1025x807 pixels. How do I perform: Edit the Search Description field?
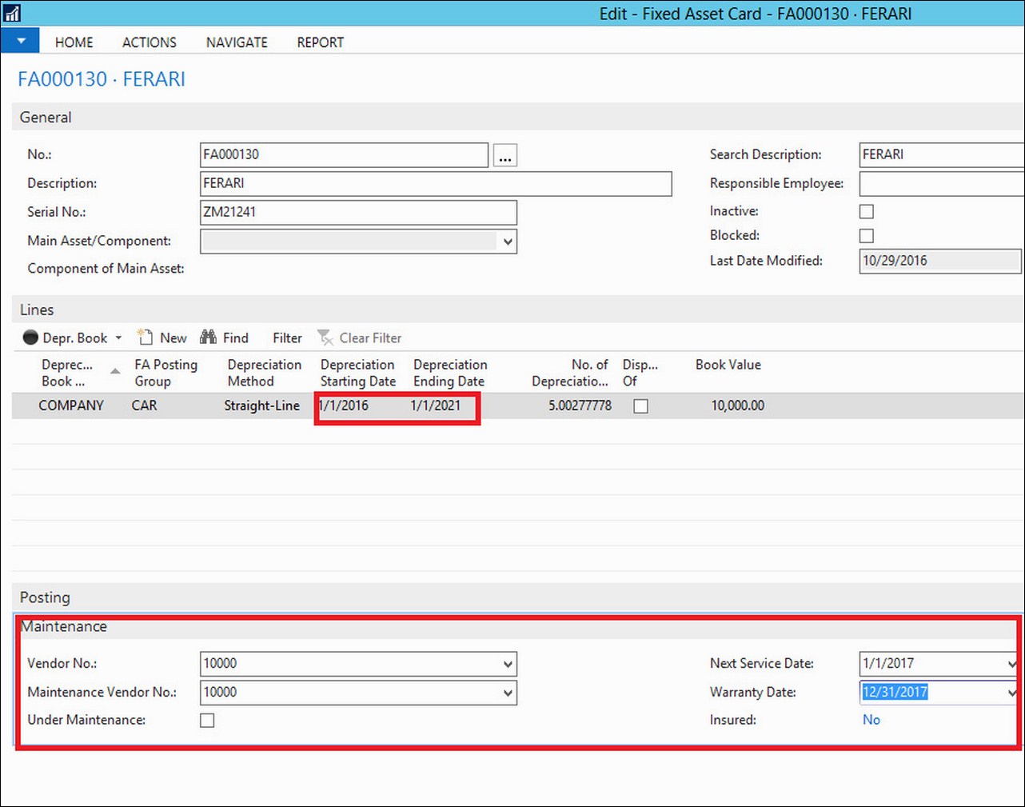942,154
